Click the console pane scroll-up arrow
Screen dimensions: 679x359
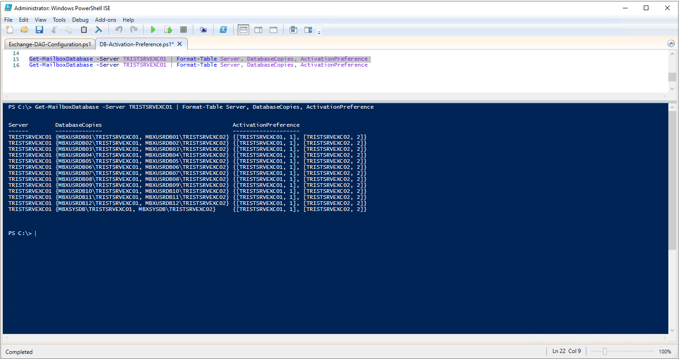pos(672,107)
